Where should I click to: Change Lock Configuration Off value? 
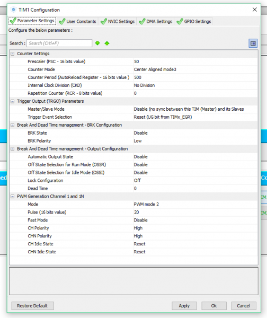(x=195, y=180)
